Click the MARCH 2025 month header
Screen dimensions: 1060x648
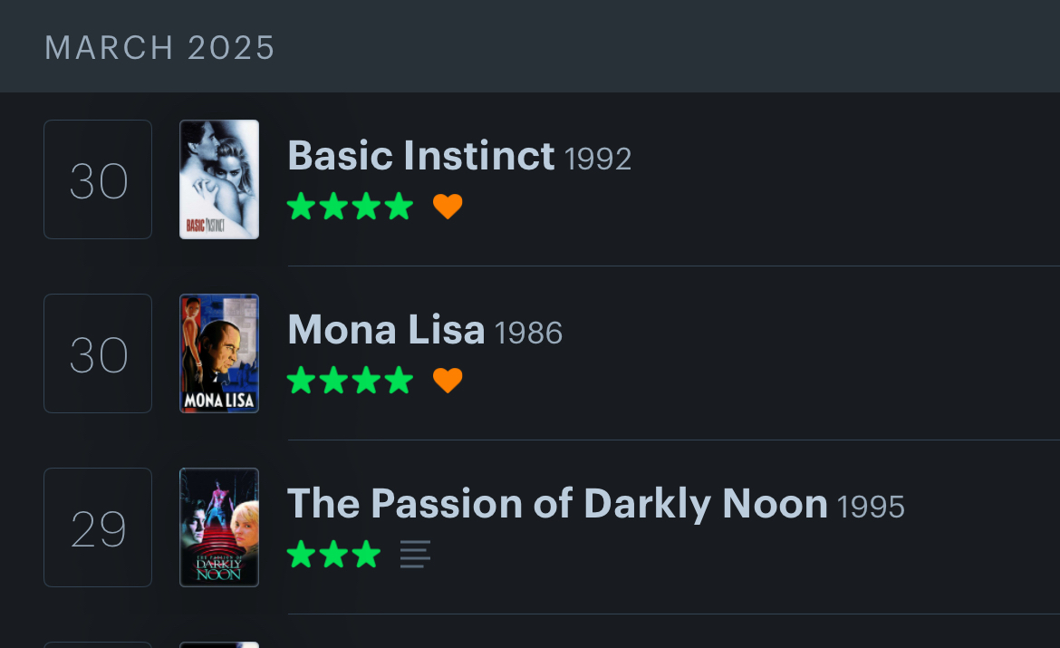tap(160, 48)
